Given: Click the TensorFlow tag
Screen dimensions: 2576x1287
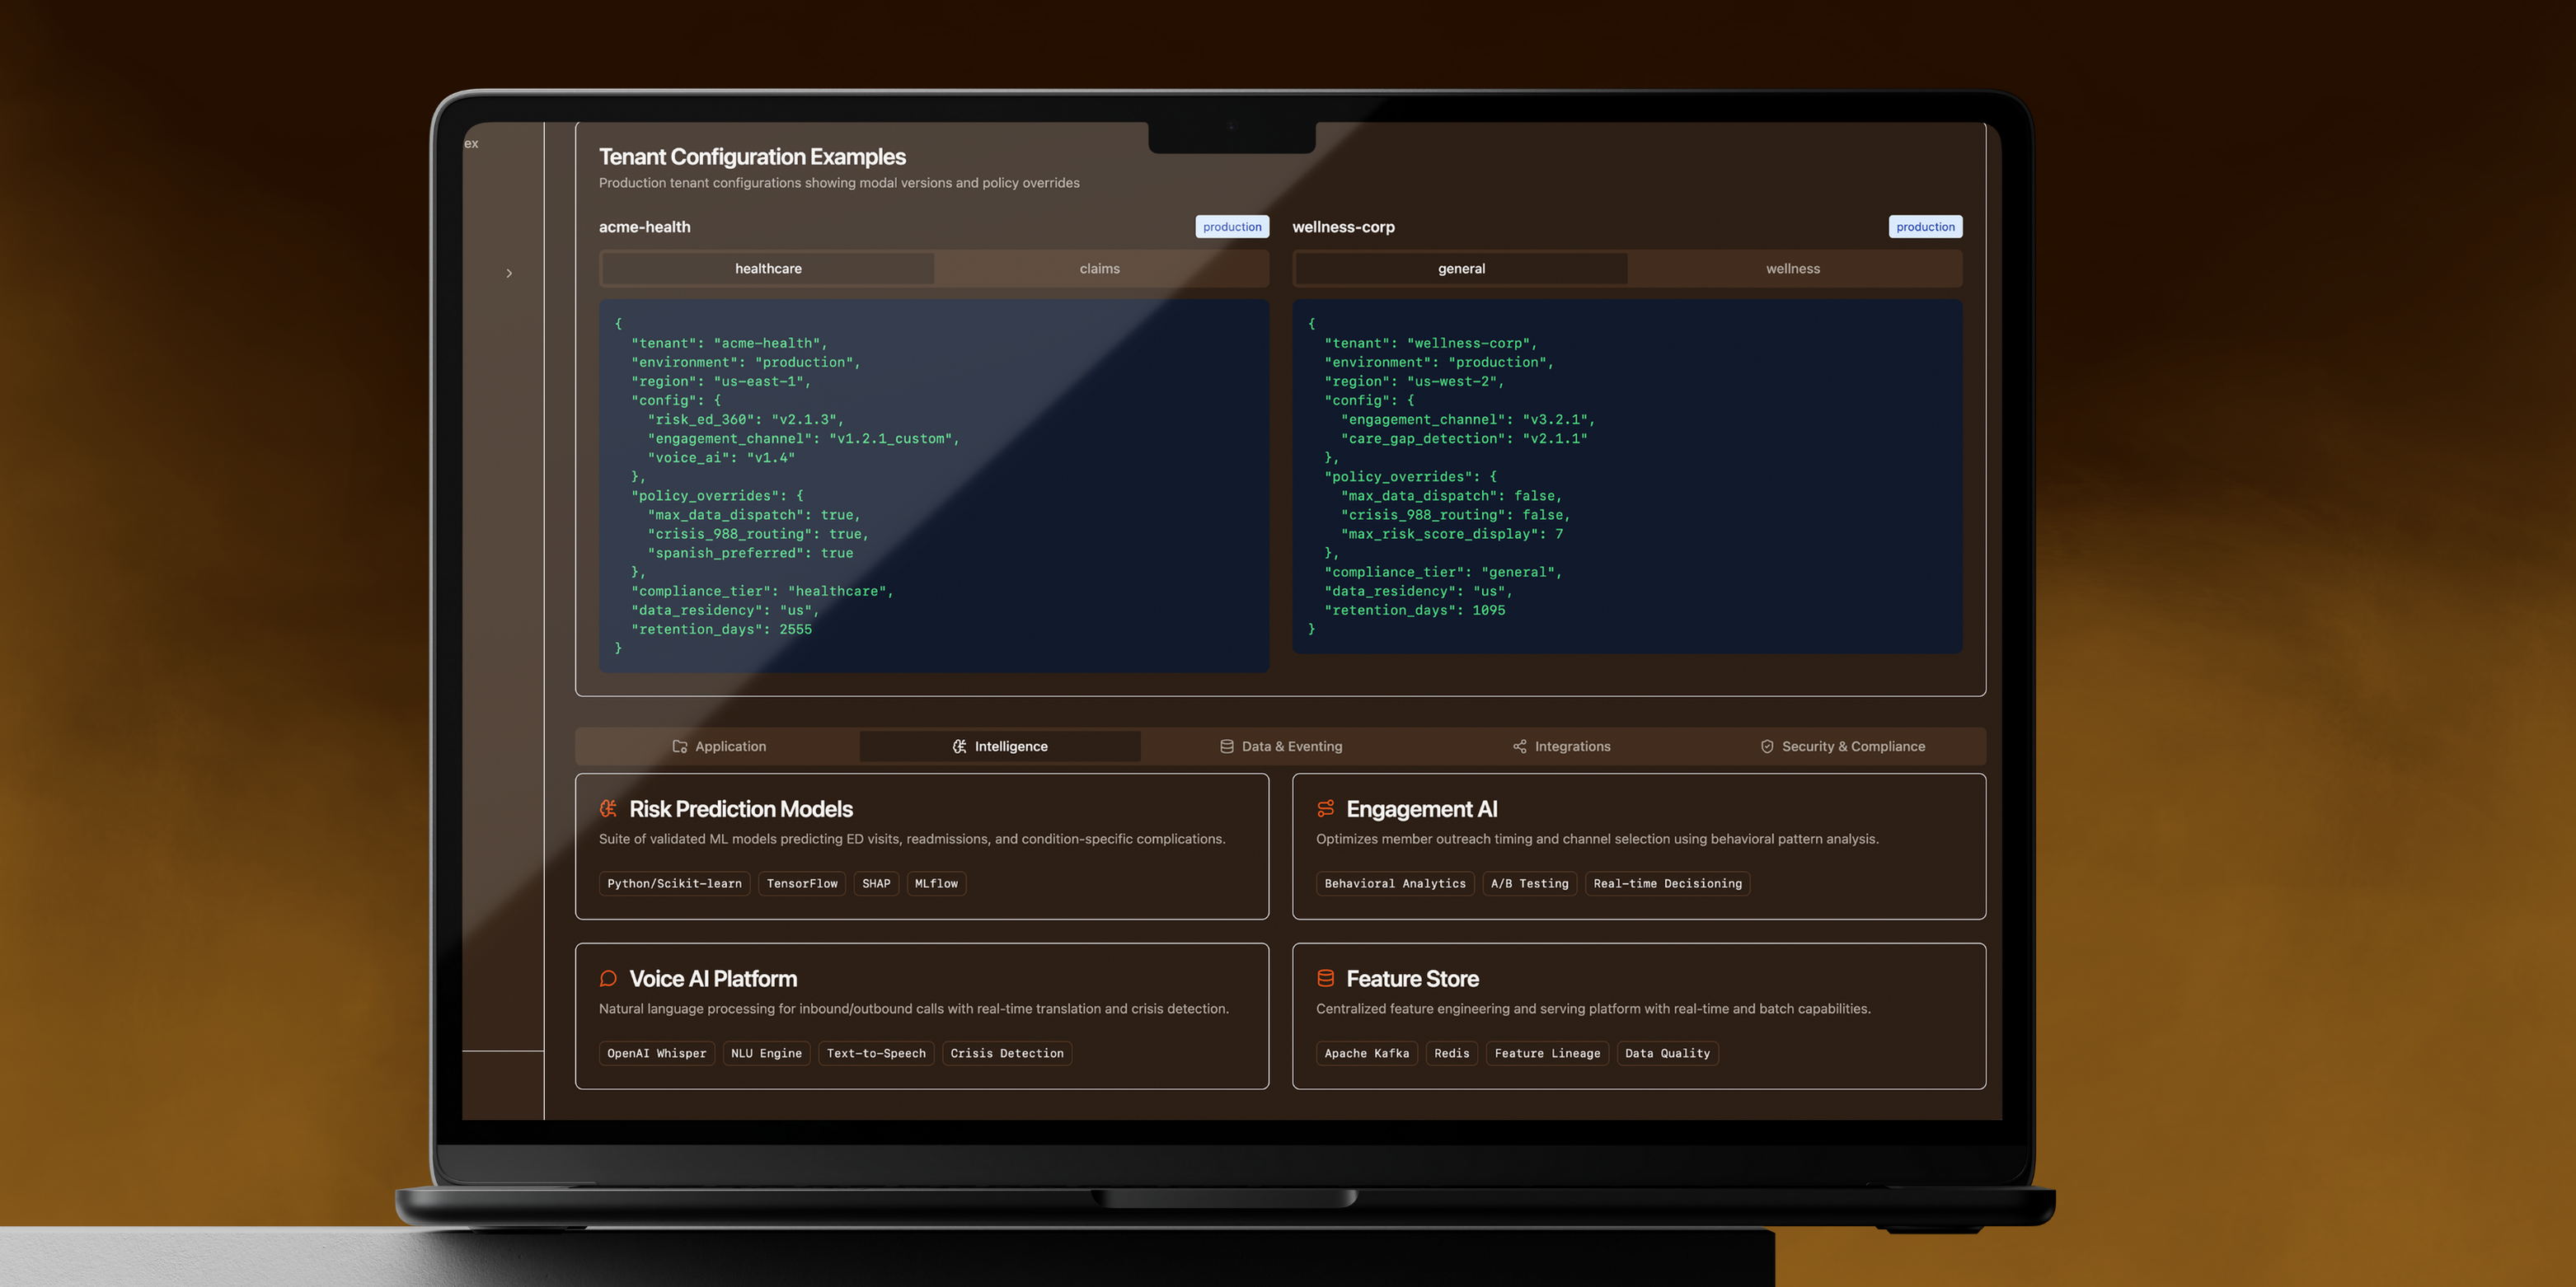Looking at the screenshot, I should [x=801, y=883].
